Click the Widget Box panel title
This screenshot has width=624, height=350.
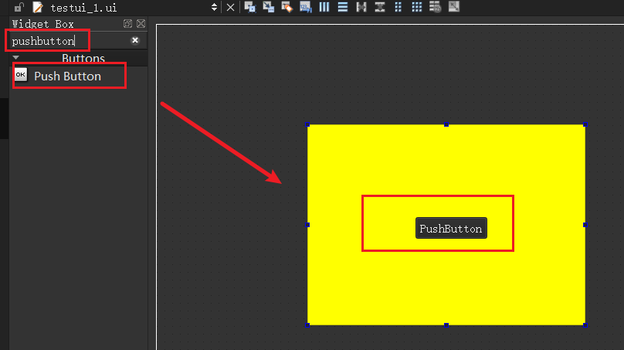(x=43, y=24)
